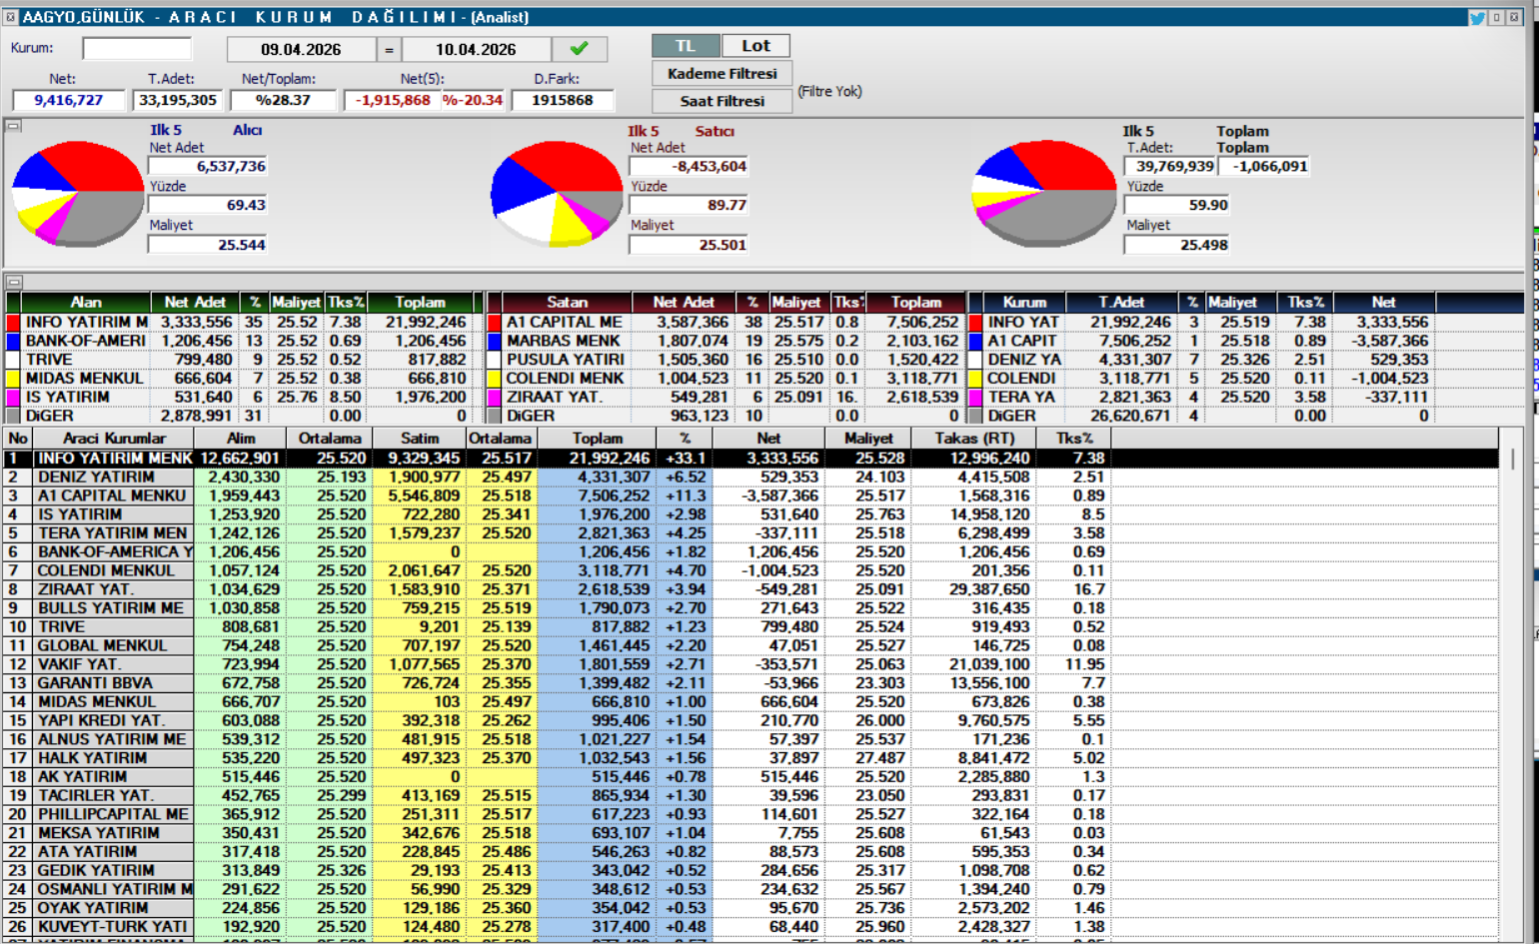
Task: Switch display to TL mode
Action: click(x=686, y=46)
